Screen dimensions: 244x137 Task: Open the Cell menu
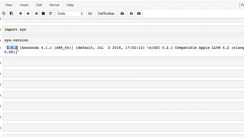[39, 5]
